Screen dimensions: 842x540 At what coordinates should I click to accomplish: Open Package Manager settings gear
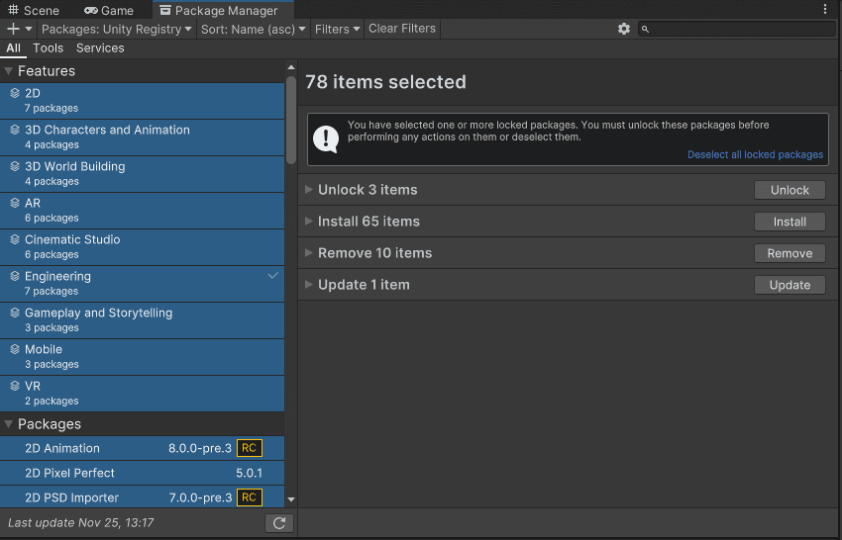(x=623, y=29)
